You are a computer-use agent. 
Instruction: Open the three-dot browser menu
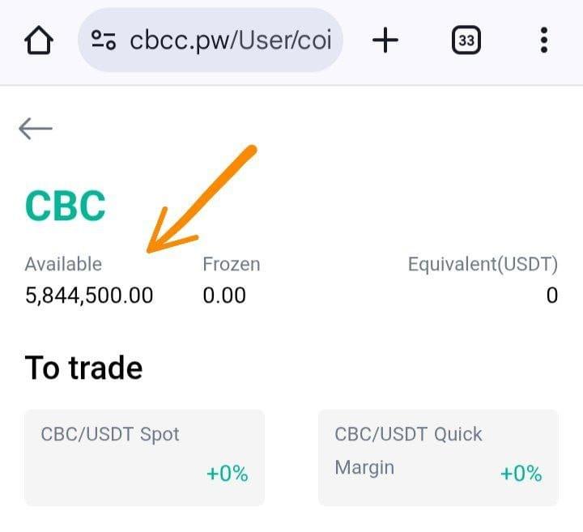point(543,40)
